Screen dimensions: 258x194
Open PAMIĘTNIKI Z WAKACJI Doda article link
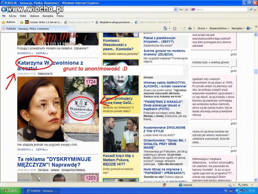[163, 105]
